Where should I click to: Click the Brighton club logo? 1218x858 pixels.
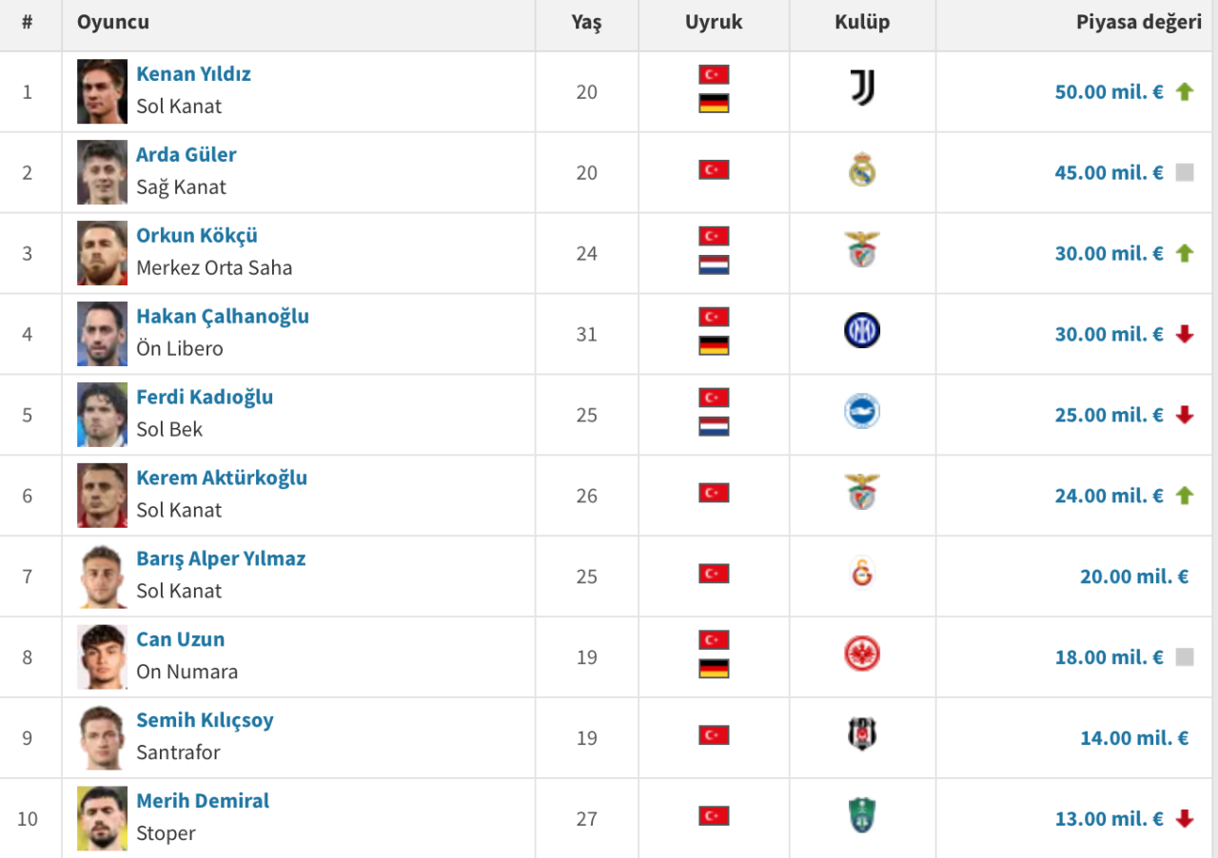862,415
